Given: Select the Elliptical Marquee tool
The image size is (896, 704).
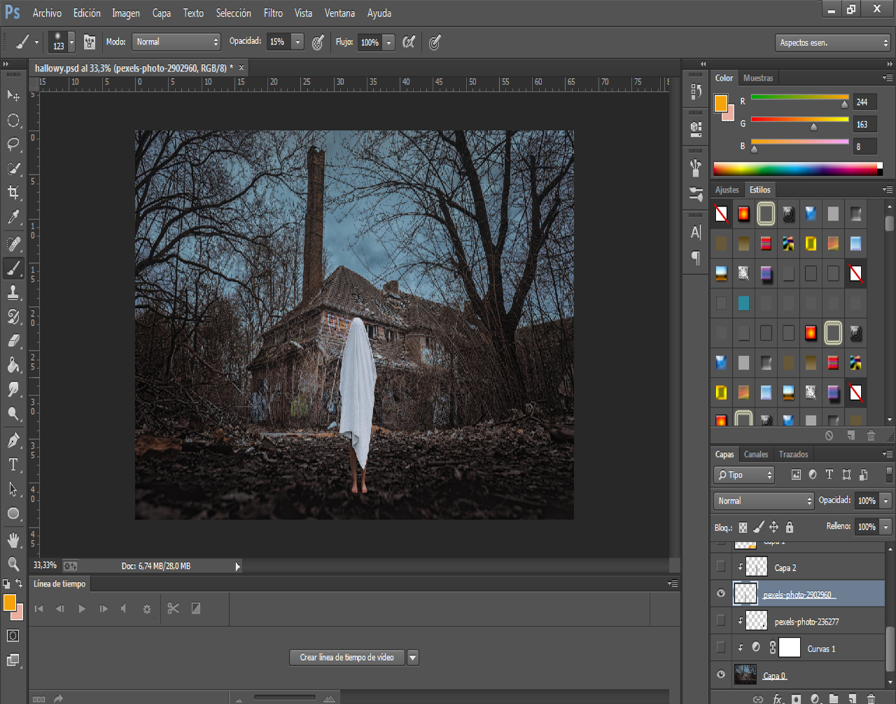Looking at the screenshot, I should [13, 120].
